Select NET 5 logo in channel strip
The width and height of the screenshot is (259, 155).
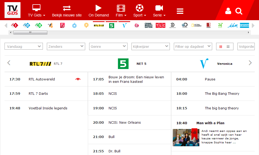tap(112, 25)
